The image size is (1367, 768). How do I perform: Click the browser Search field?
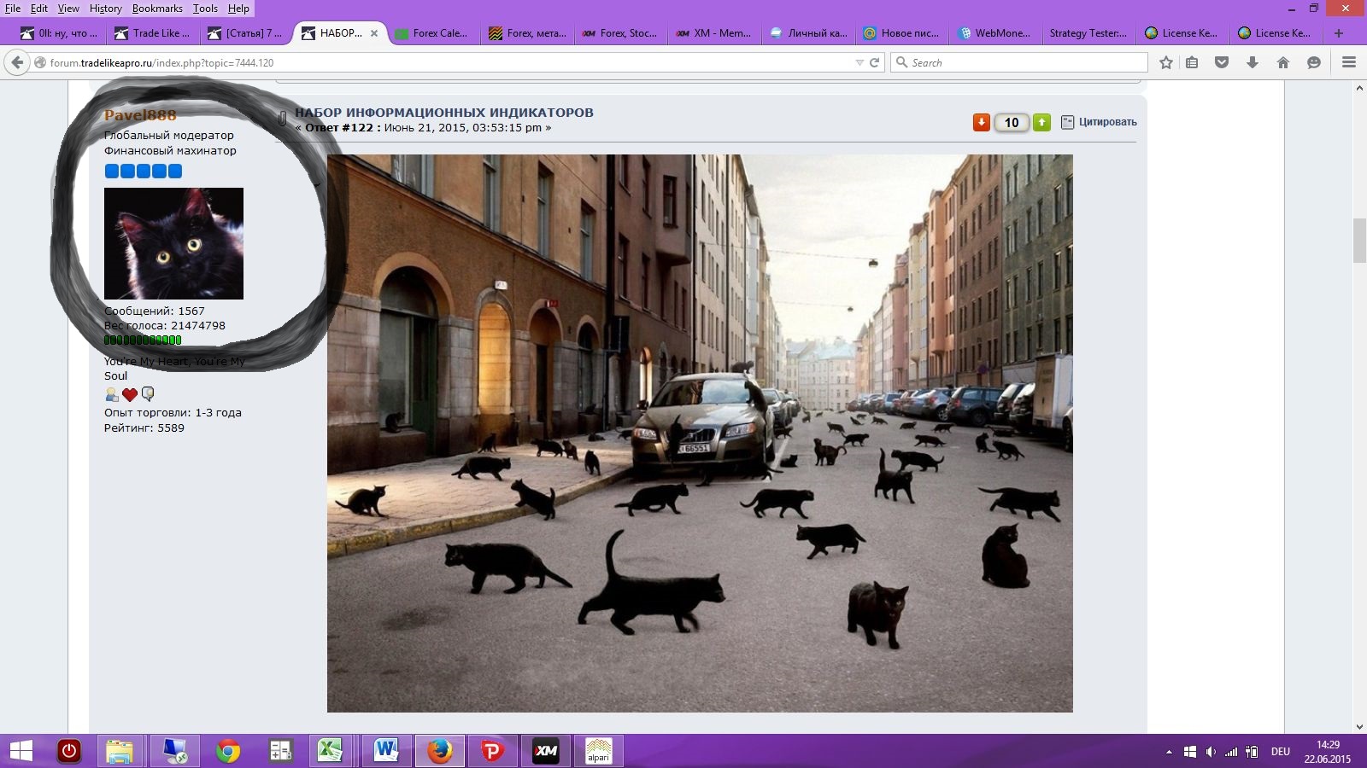point(1019,62)
